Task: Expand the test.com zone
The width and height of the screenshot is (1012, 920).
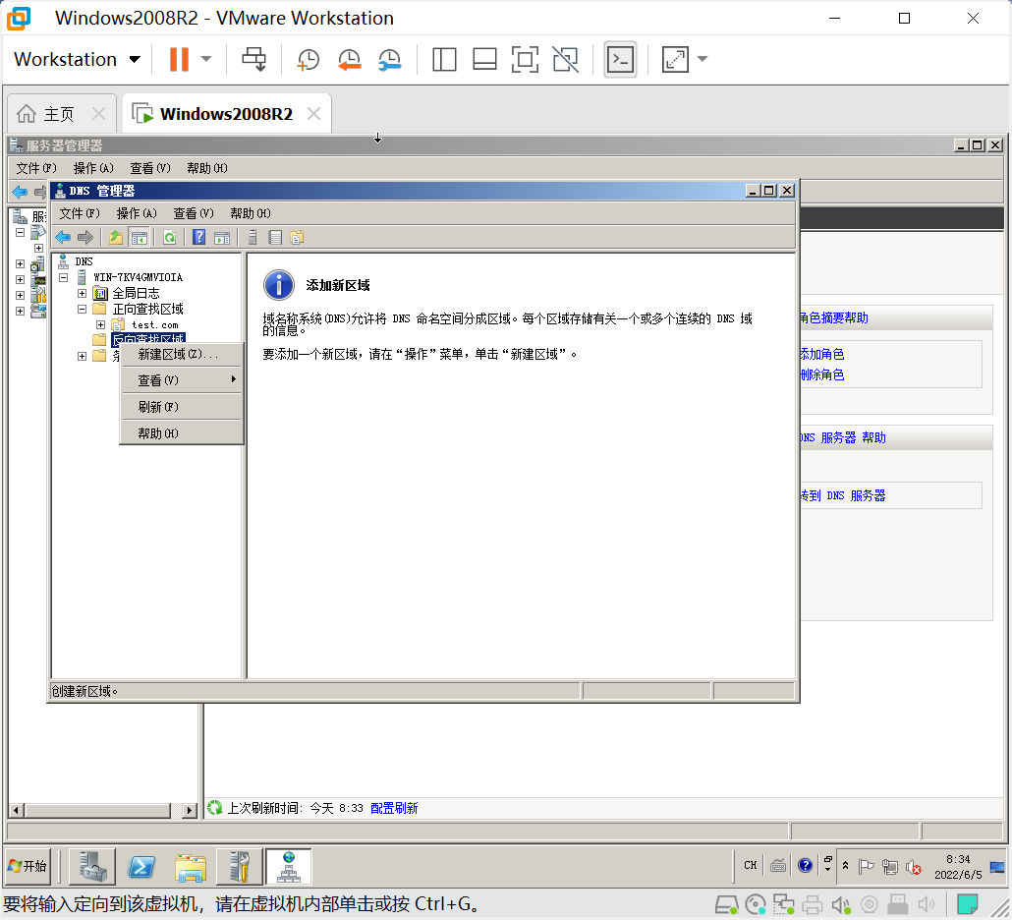Action: click(x=100, y=324)
